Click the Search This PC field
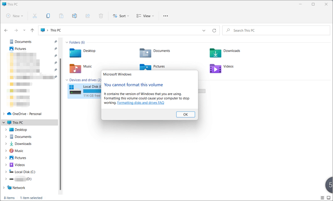The image size is (333, 201). [276, 30]
